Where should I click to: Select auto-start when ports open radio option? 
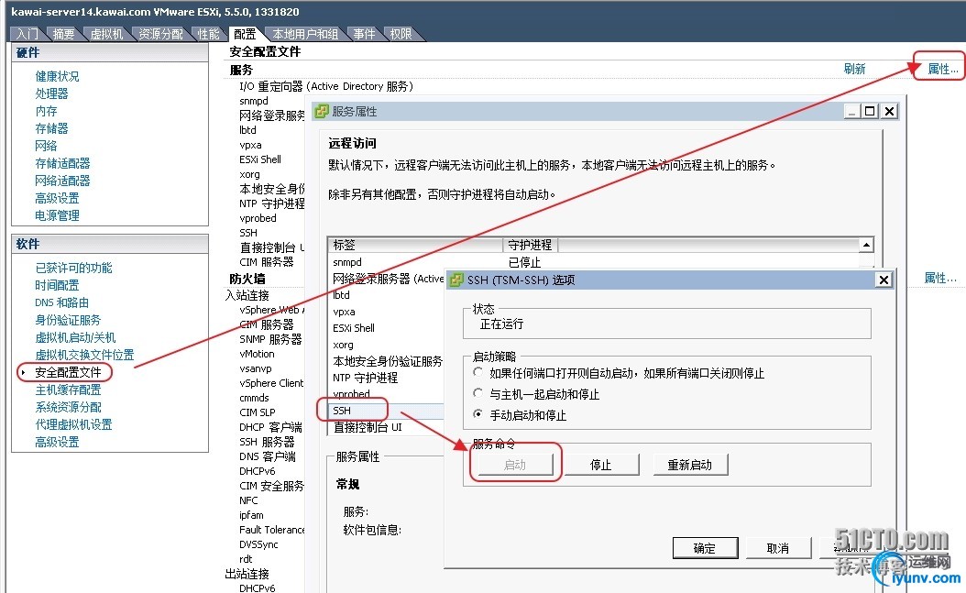pyautogui.click(x=478, y=372)
